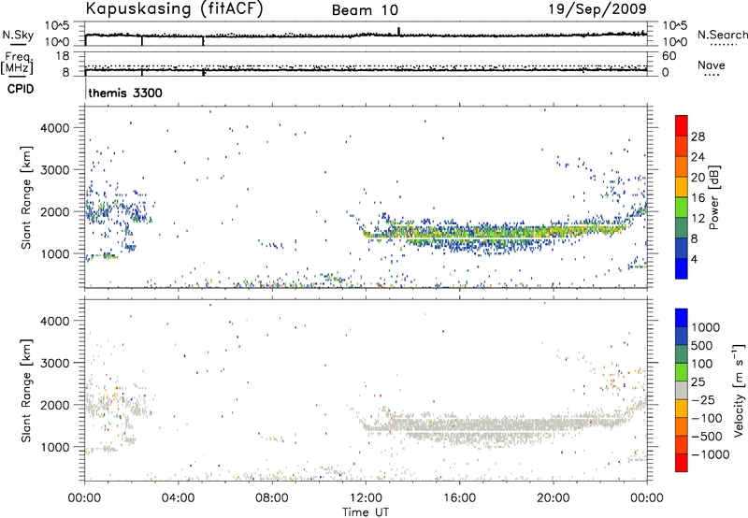Pick the blue top Velocity colorbar segment

tap(682, 318)
